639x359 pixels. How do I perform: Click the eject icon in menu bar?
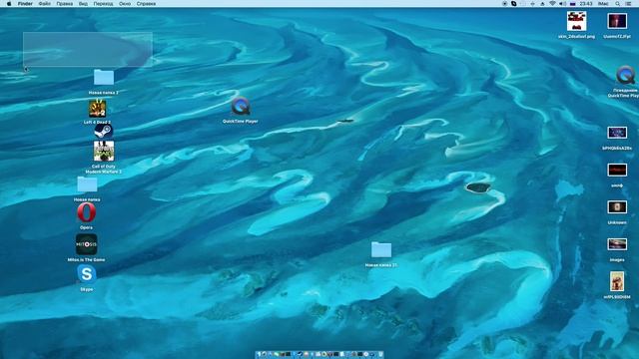point(542,4)
